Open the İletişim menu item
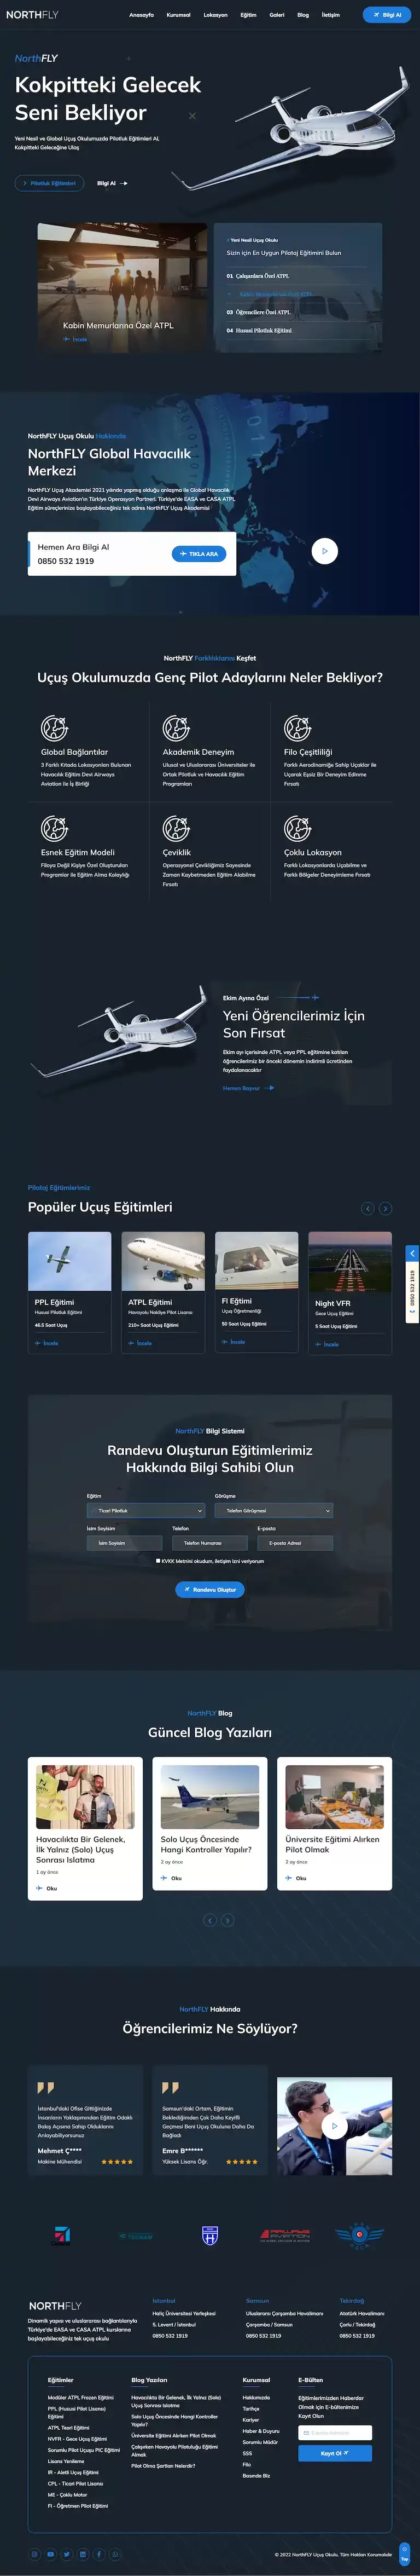The height and width of the screenshot is (2576, 420). (330, 15)
